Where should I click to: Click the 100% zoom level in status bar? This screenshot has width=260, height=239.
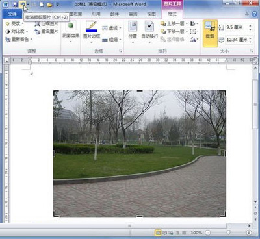tap(196, 233)
